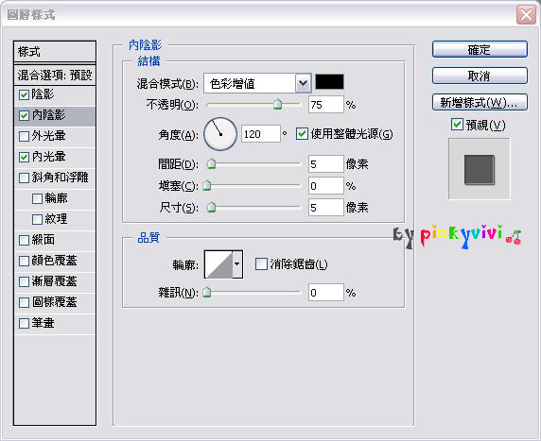
Task: Uncheck the 內光暈 inner glow checkbox
Action: 24,157
